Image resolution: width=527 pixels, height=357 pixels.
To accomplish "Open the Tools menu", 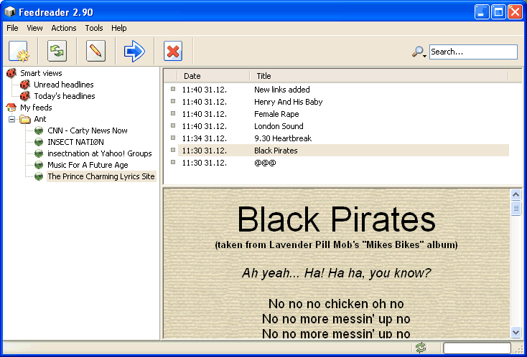I will (94, 28).
